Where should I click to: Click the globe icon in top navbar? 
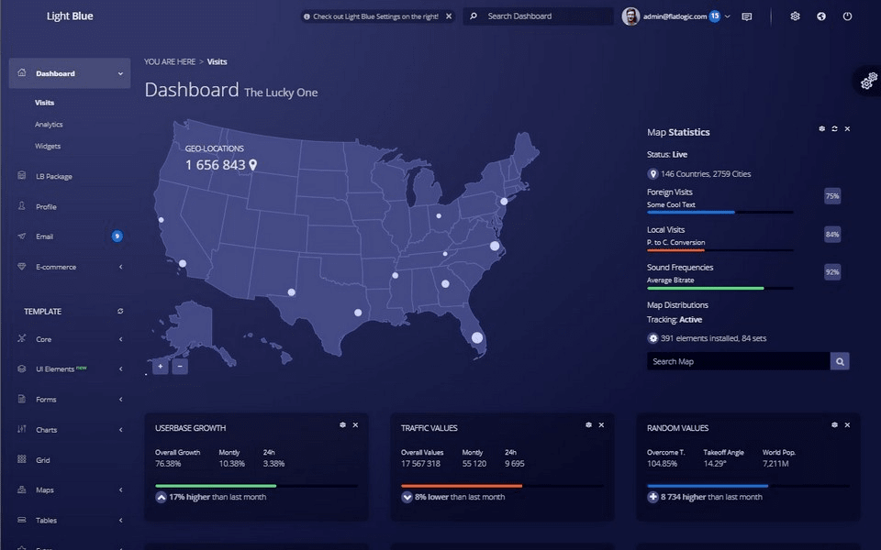[821, 16]
